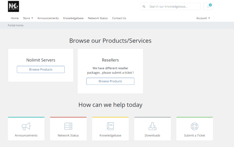Click the Downloads card label
Image resolution: width=234 pixels, height=147 pixels.
[152, 136]
